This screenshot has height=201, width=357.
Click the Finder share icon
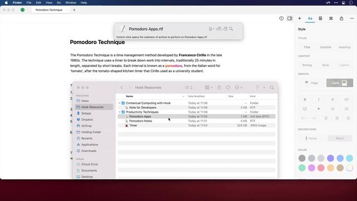point(219,88)
